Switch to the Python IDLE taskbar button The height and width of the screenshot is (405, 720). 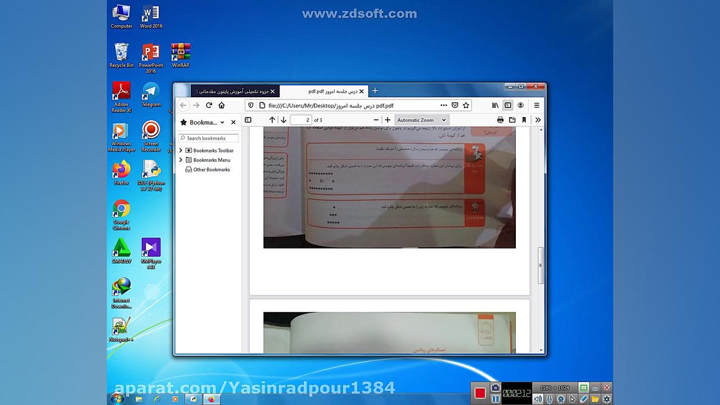[193, 399]
